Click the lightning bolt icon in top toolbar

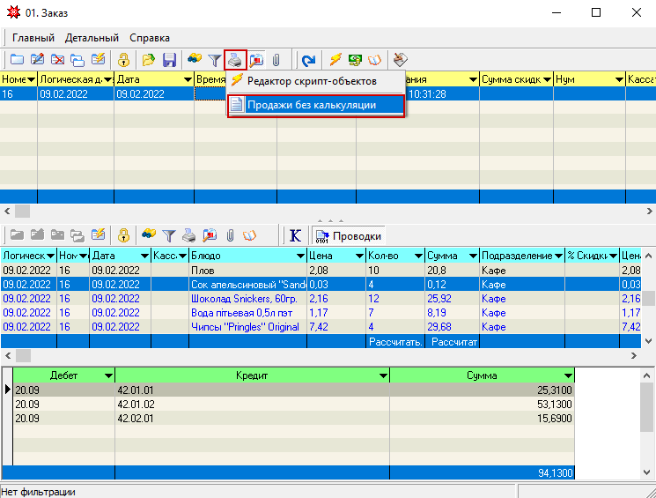335,60
